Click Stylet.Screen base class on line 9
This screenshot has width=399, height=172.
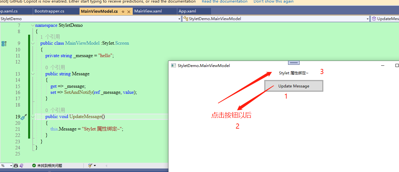116,43
